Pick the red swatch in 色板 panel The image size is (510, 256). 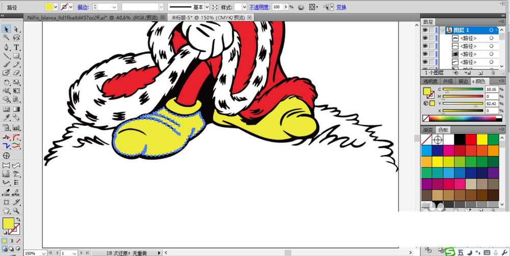[x=471, y=139]
